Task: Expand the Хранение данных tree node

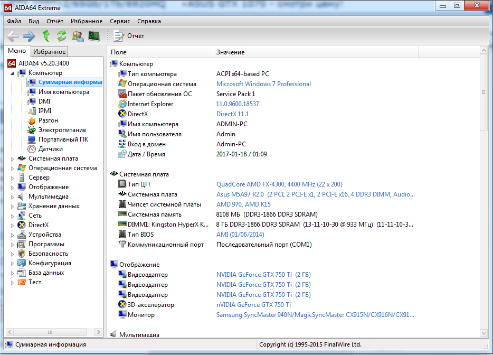Action: click(x=12, y=207)
